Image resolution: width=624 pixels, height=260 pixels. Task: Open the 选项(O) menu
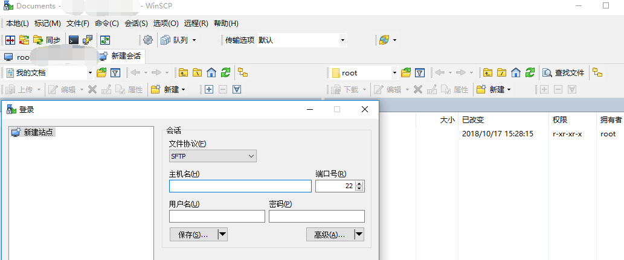[166, 23]
